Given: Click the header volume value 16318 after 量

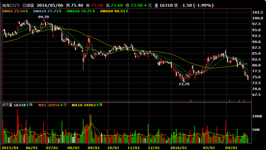Looking at the screenshot, I should pos(166,6).
